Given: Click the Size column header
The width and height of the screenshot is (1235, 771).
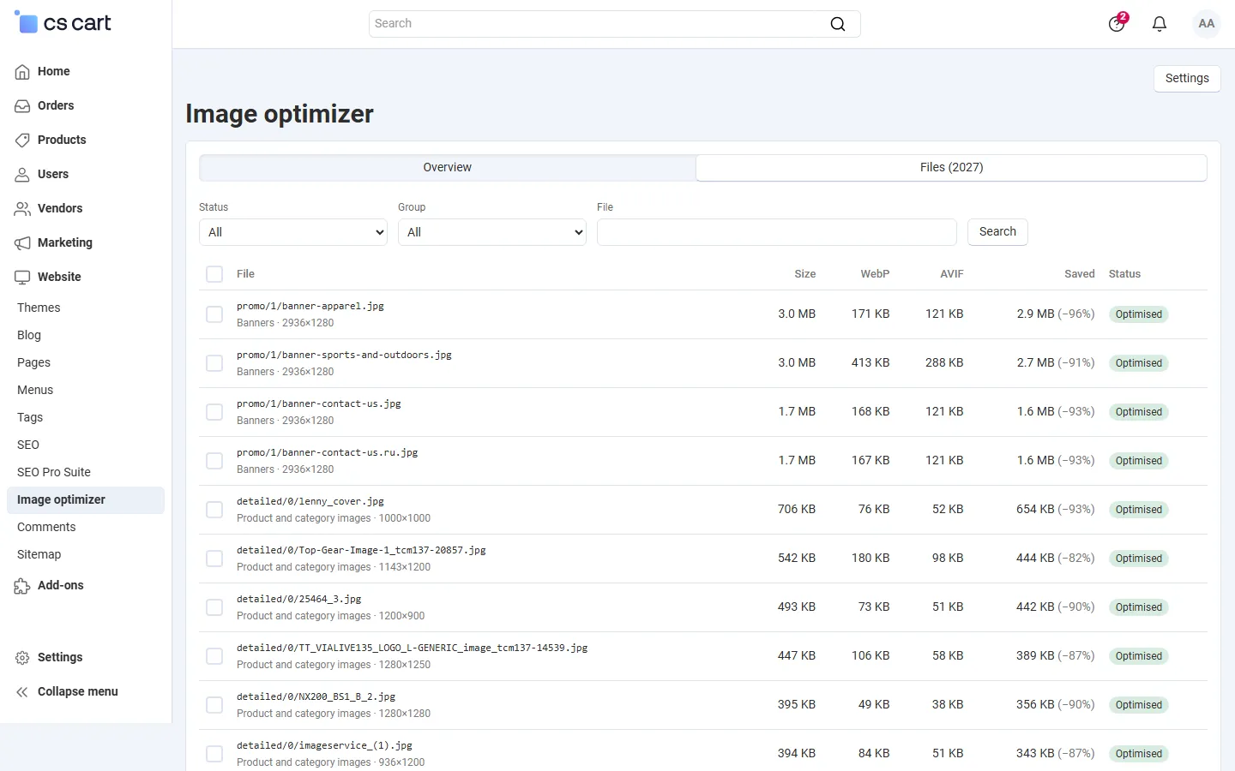Looking at the screenshot, I should coord(804,274).
